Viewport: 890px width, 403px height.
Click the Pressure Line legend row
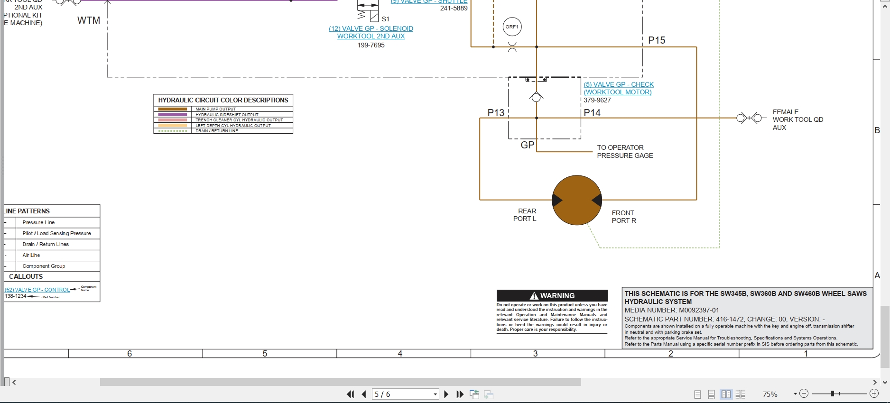click(52, 222)
